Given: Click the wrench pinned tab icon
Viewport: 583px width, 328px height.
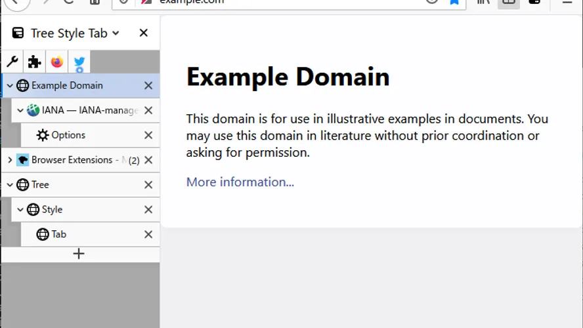Looking at the screenshot, I should [x=12, y=62].
